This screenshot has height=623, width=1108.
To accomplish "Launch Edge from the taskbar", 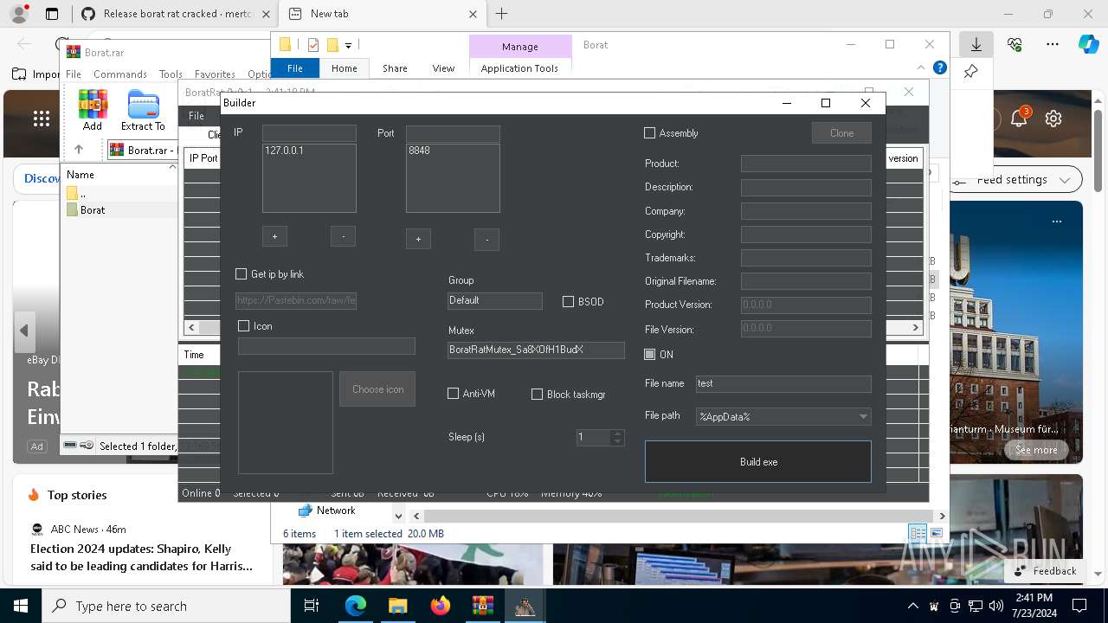I will [356, 606].
